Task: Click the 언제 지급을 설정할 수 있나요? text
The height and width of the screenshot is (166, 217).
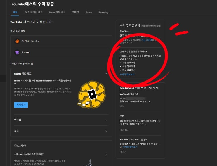Action: click(x=133, y=51)
